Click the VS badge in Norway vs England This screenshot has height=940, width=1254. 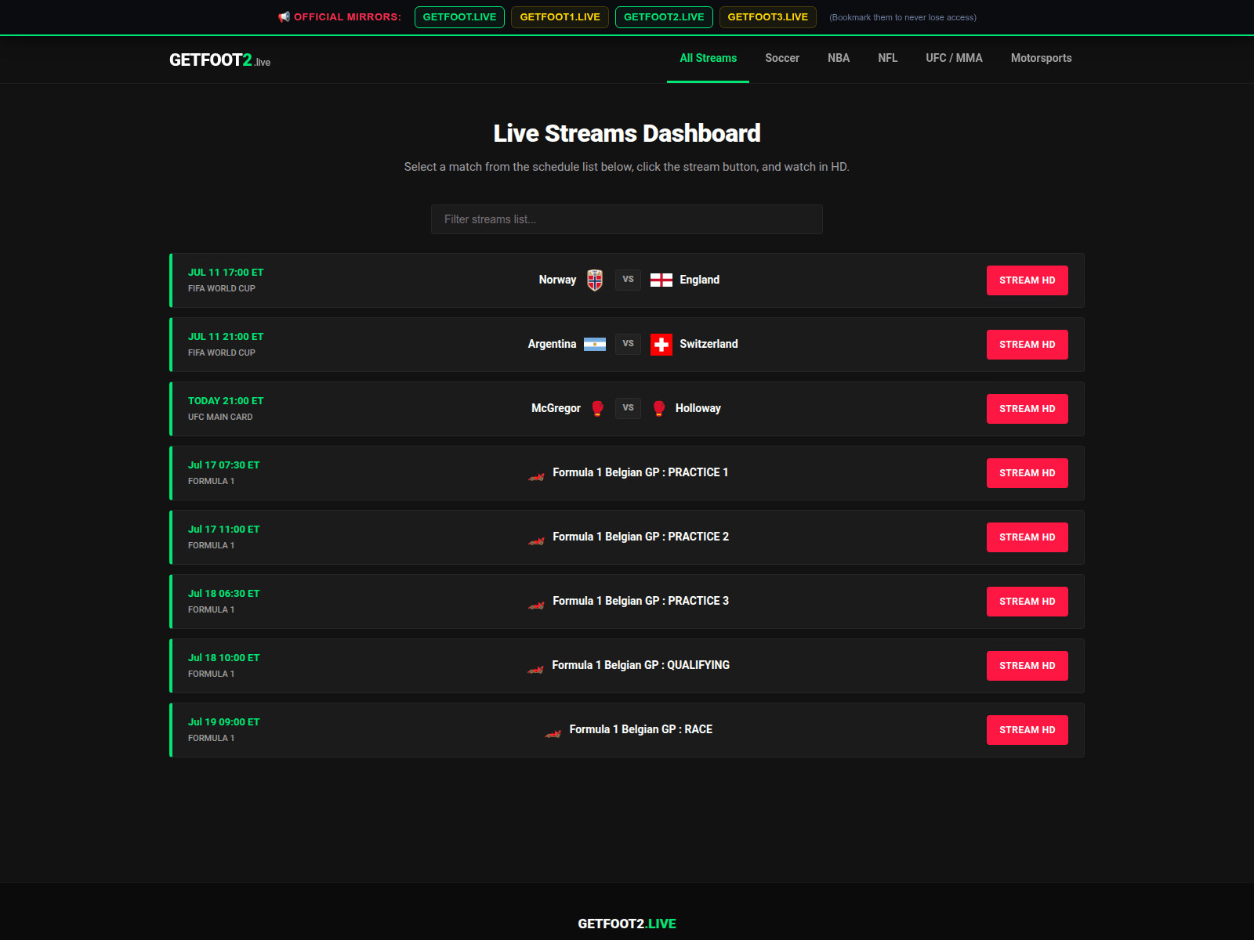pyautogui.click(x=628, y=280)
